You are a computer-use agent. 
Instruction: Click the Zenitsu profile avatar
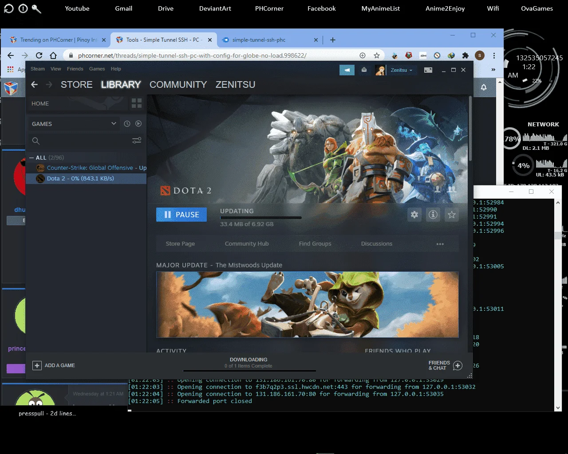pyautogui.click(x=380, y=70)
